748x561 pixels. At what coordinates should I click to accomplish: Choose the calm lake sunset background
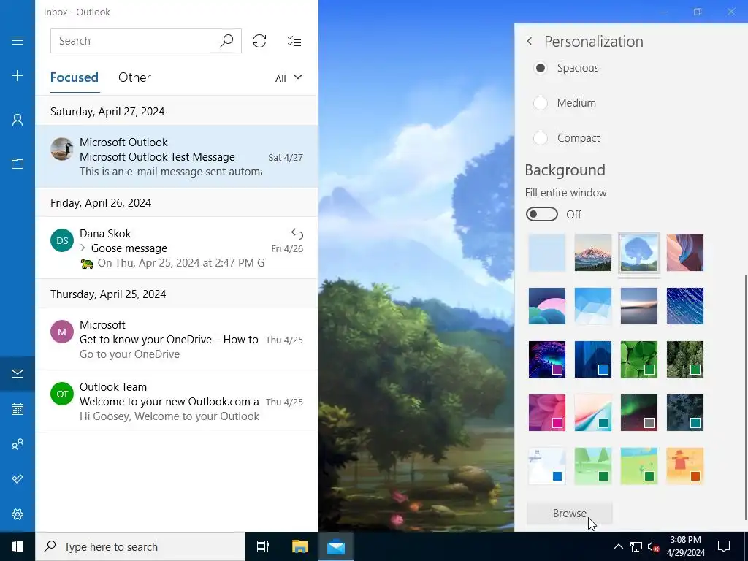(639, 306)
